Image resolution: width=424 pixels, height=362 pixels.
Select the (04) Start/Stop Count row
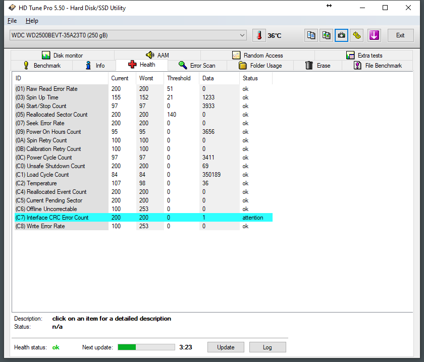[x=143, y=106]
